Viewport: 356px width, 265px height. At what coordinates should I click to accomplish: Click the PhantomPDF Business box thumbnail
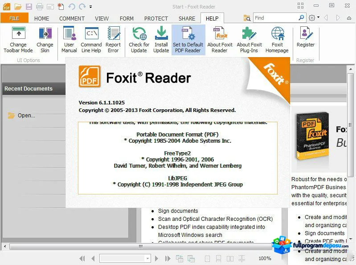click(x=312, y=137)
